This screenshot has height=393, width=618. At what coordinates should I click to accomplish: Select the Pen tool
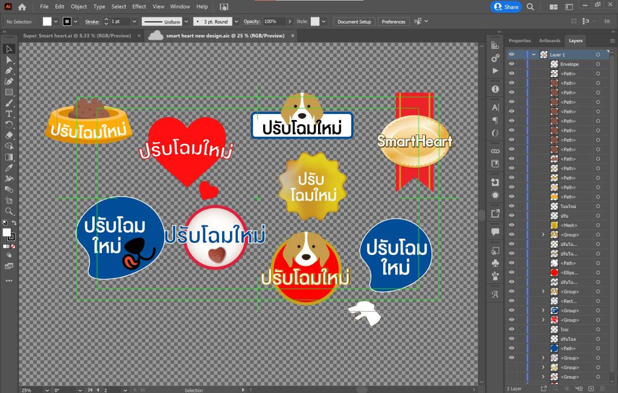8,71
